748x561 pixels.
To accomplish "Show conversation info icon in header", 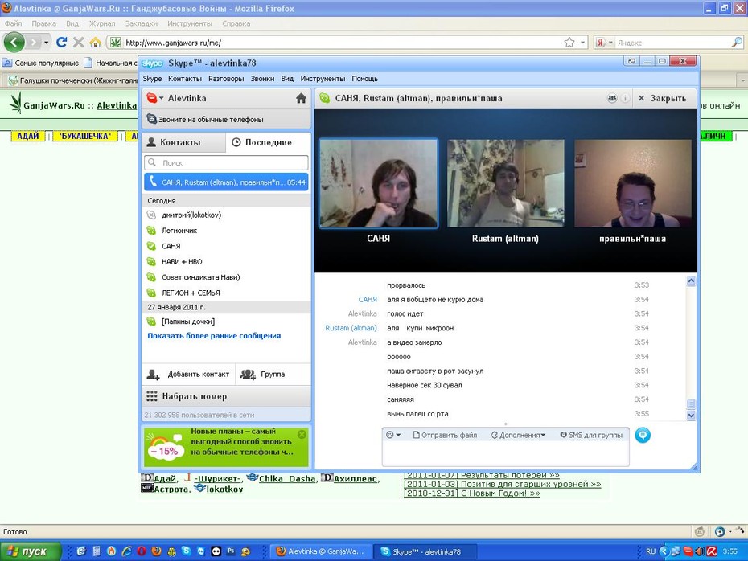I will click(624, 98).
